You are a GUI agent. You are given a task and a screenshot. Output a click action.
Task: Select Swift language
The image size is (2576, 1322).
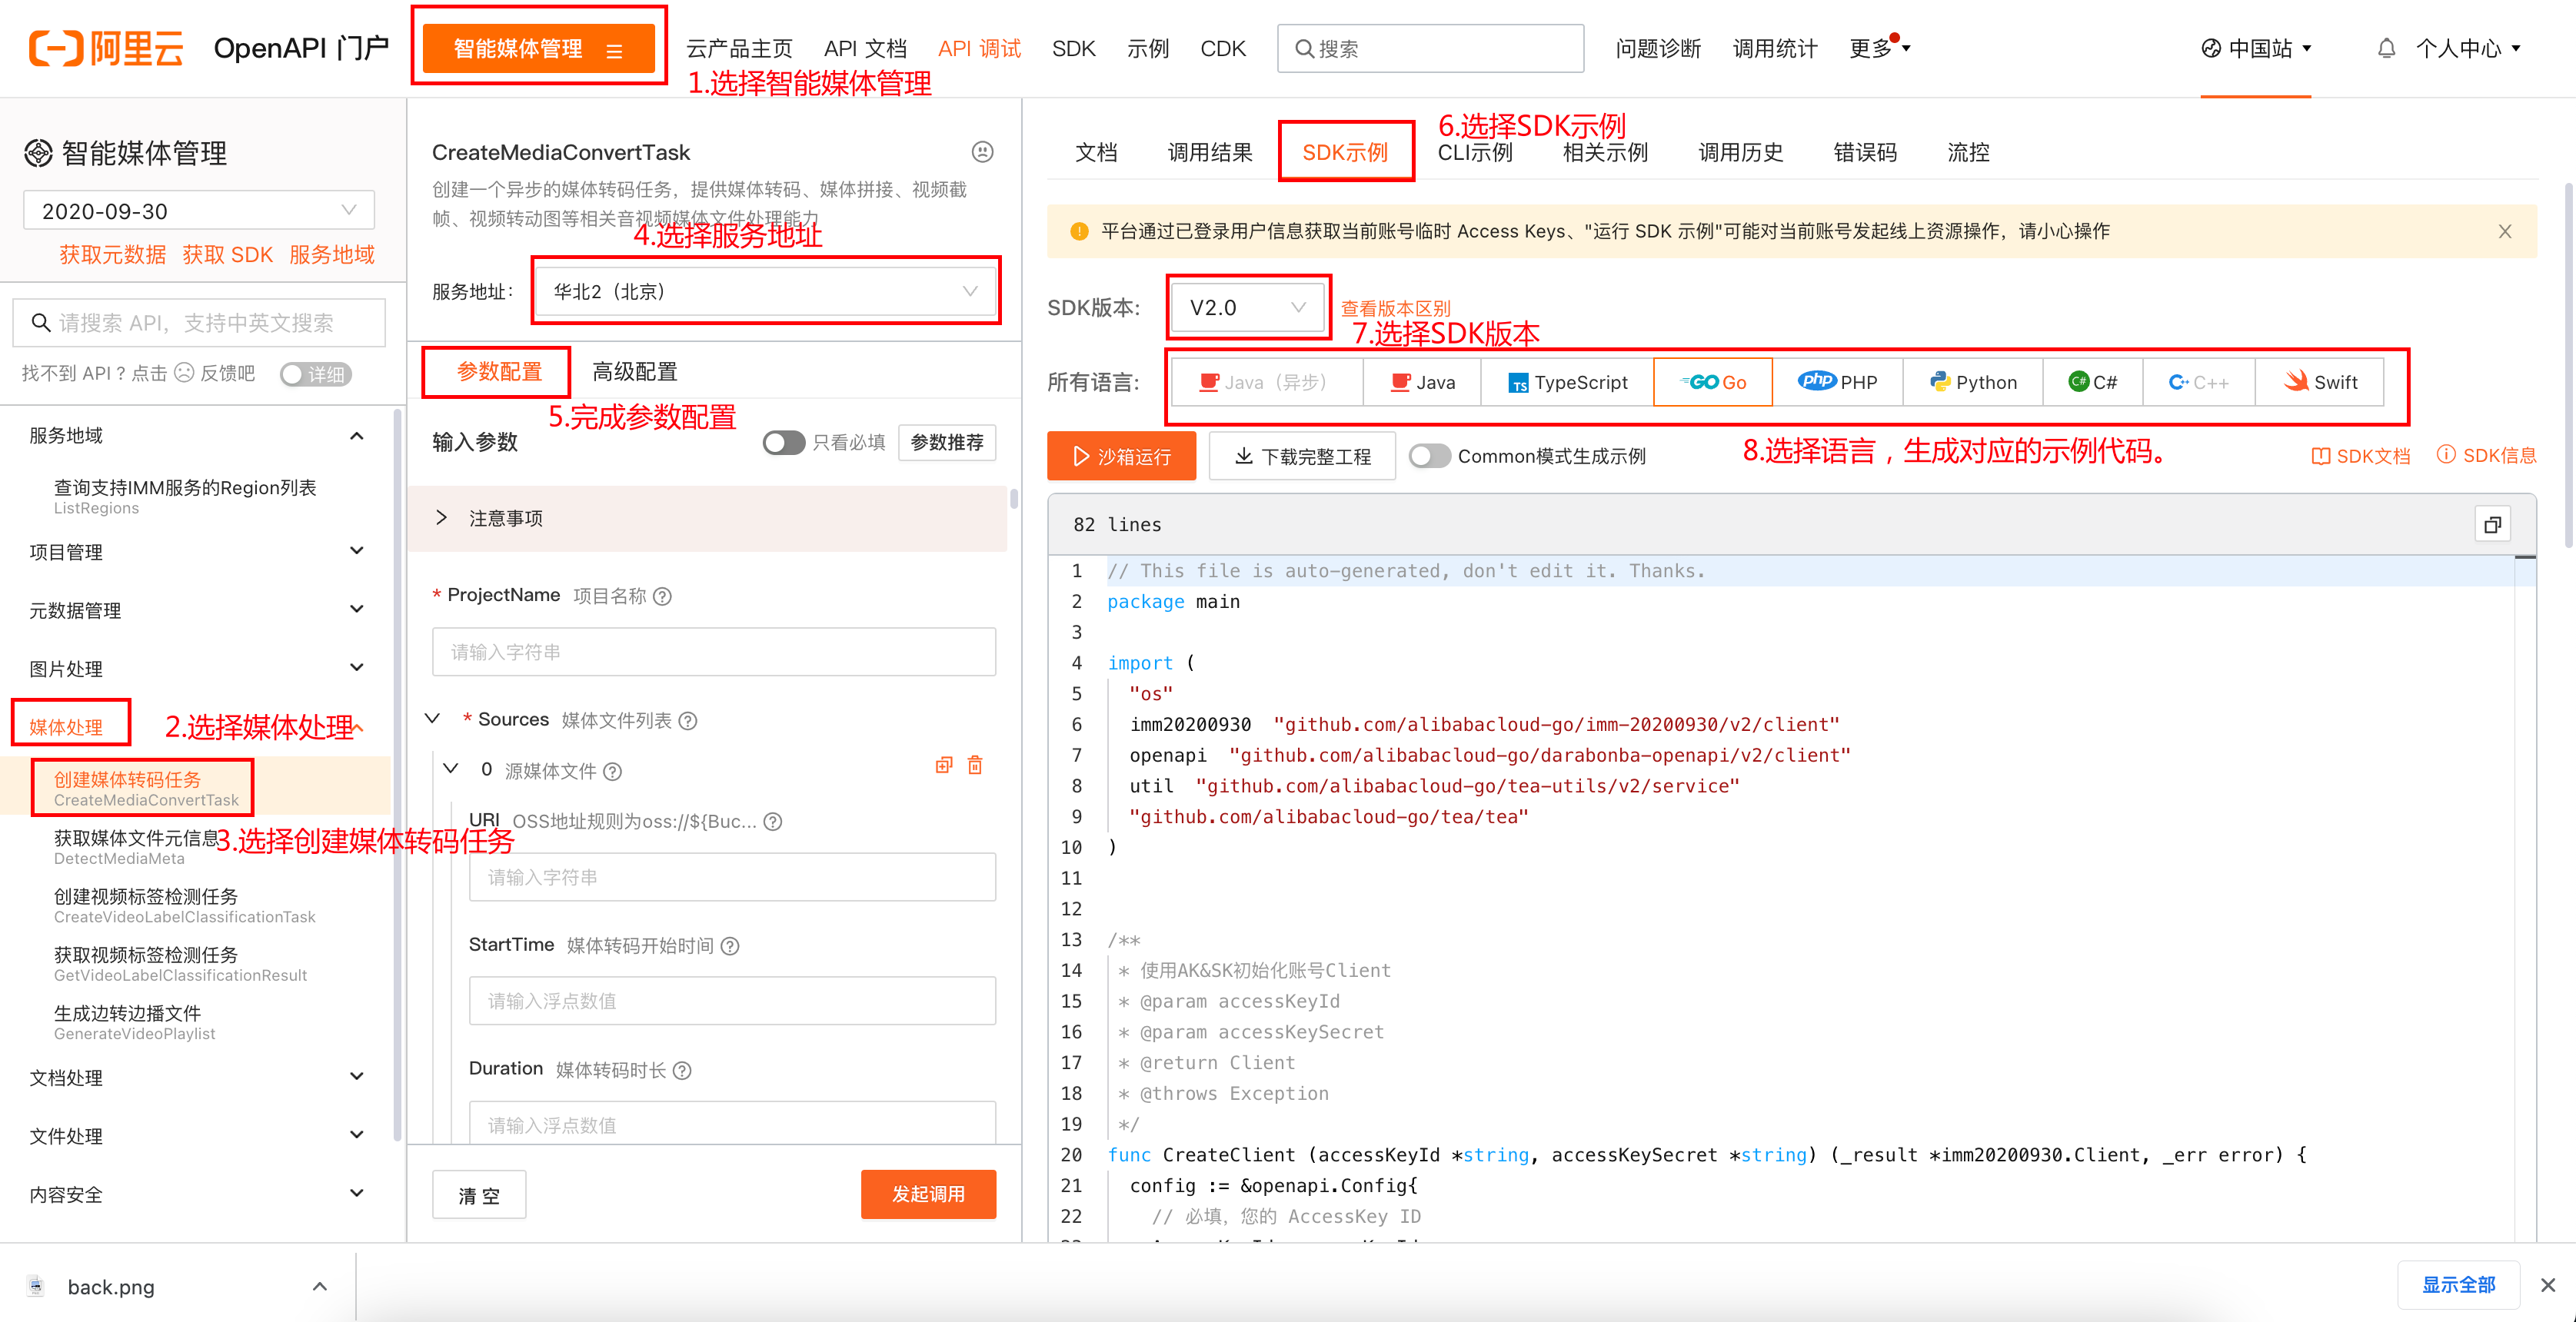tap(2320, 382)
